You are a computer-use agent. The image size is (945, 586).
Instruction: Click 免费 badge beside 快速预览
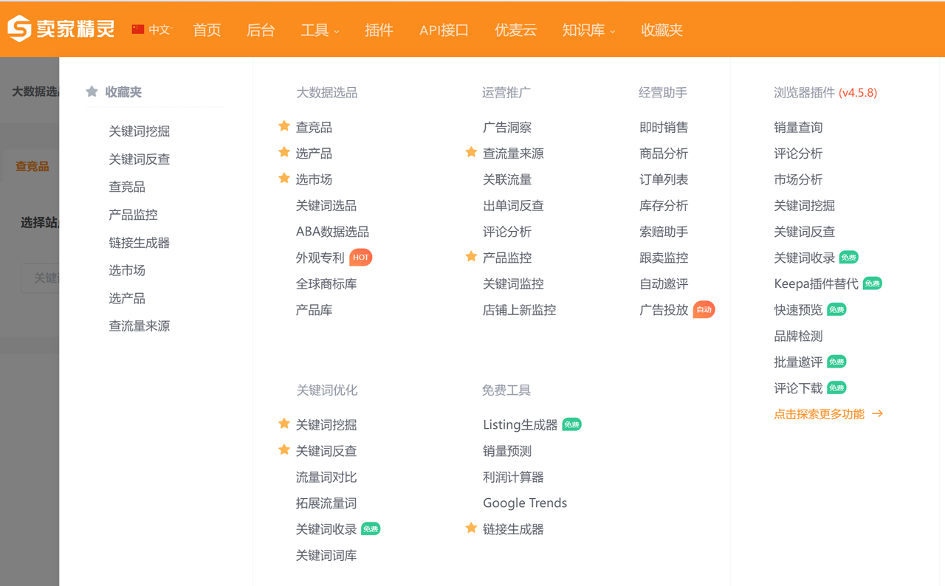(836, 310)
